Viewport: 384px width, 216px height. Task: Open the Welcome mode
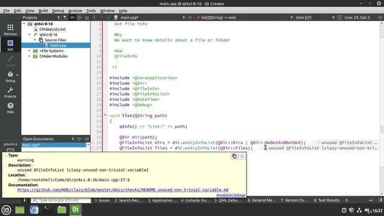(x=10, y=29)
